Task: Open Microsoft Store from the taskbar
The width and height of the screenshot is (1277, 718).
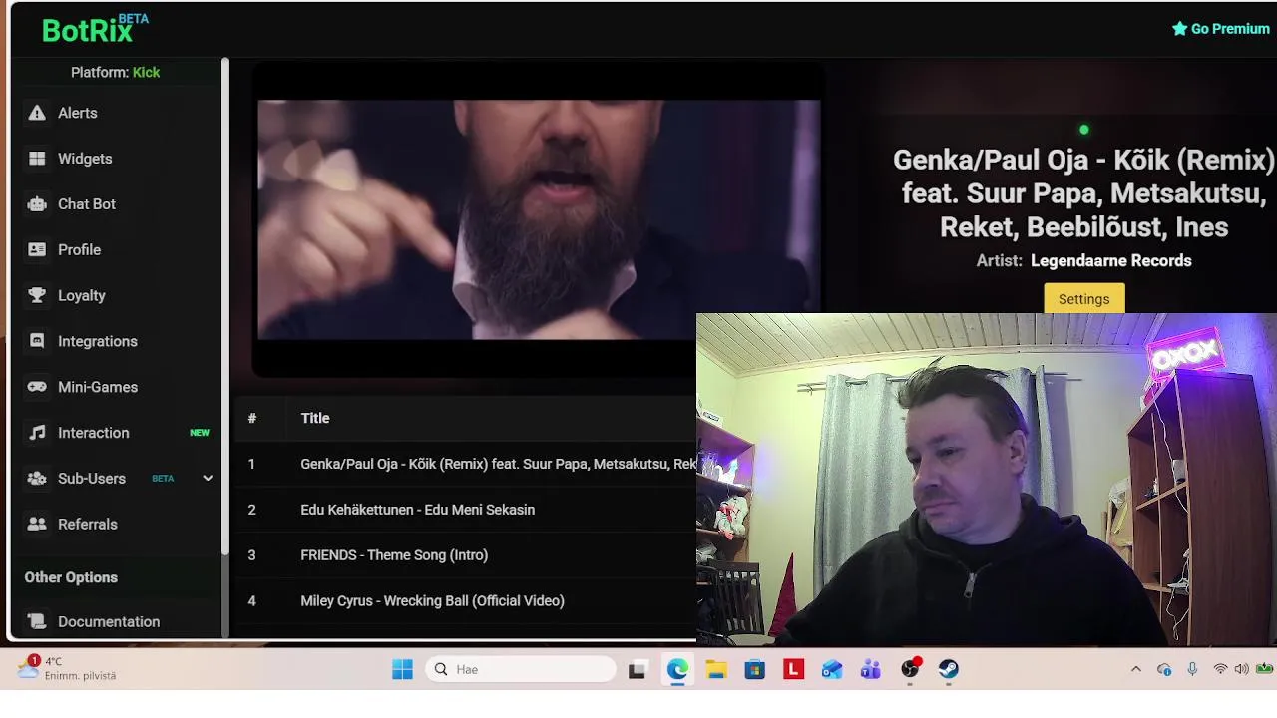Action: [754, 669]
